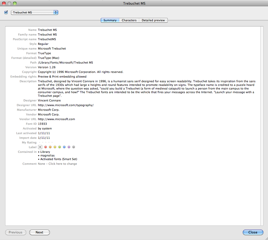Click the comment text to change it
This screenshot has height=240, width=268.
point(57,164)
